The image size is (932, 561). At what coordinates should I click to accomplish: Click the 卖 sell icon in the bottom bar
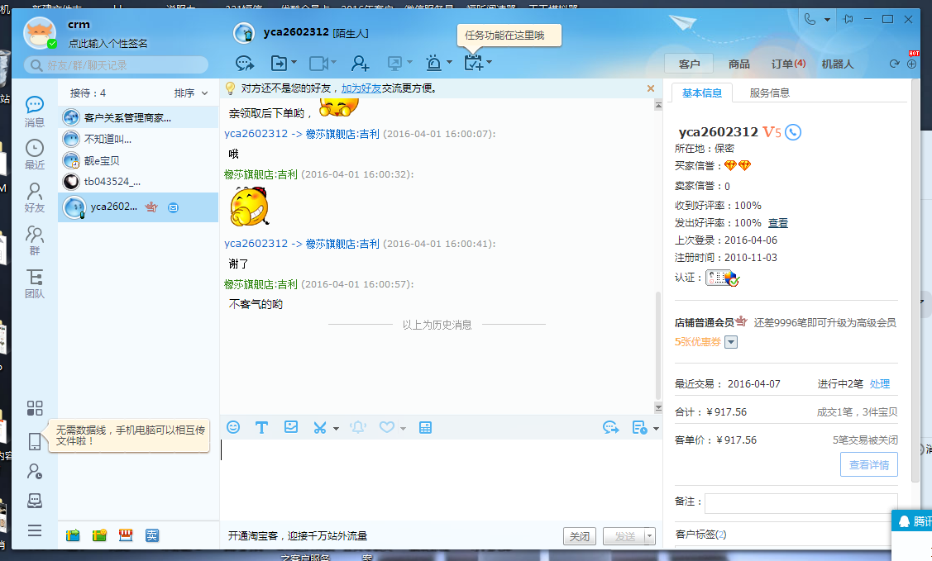(x=152, y=535)
